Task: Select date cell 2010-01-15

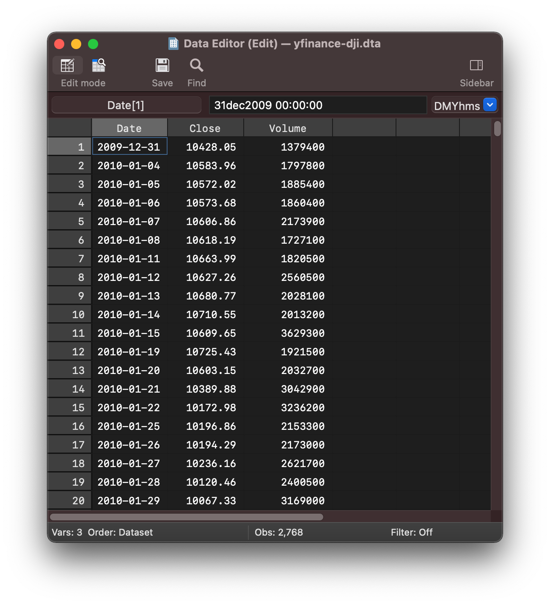Action: tap(129, 333)
